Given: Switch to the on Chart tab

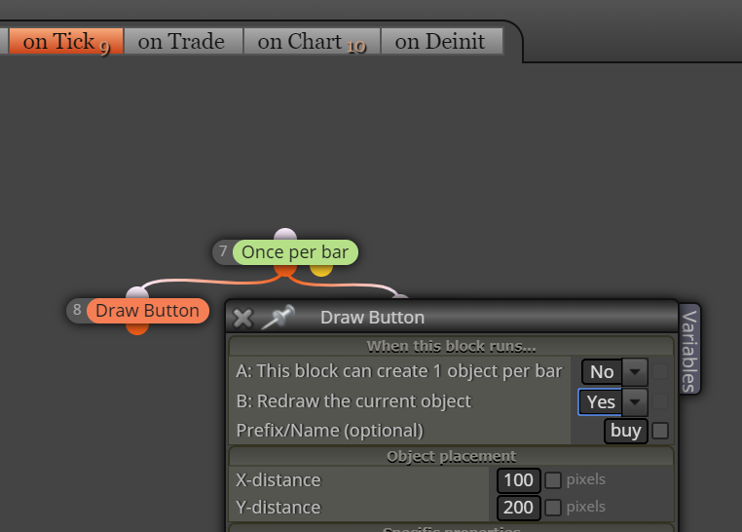Looking at the screenshot, I should [312, 41].
